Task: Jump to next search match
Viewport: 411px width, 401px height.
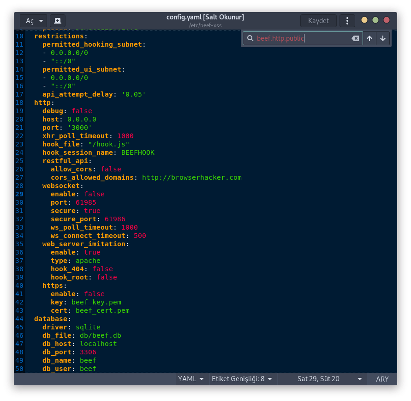Action: (383, 39)
